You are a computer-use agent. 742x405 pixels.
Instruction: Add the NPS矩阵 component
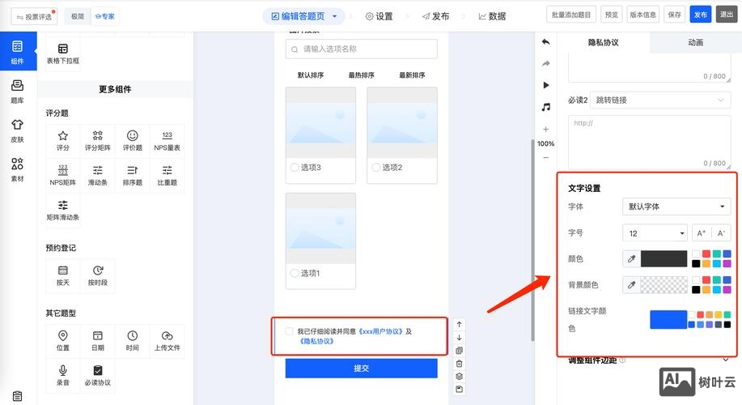(x=63, y=175)
